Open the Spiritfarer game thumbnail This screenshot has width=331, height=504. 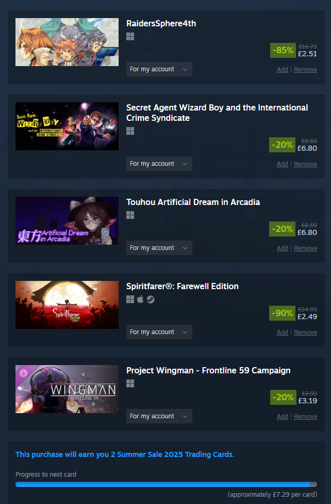tap(67, 305)
